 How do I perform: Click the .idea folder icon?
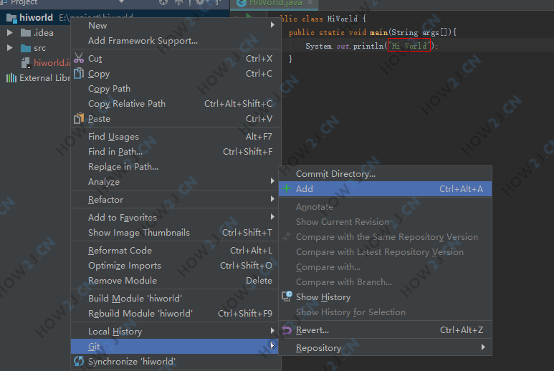coord(26,33)
